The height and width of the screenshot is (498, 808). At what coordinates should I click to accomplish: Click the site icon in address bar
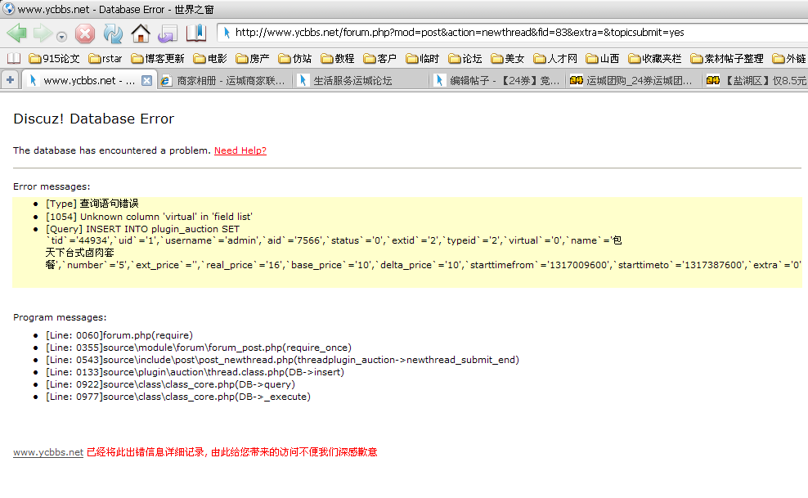227,33
